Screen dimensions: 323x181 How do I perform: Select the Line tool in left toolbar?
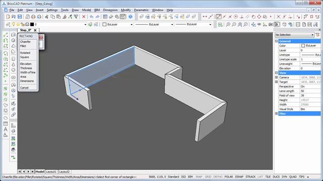pos(6,35)
